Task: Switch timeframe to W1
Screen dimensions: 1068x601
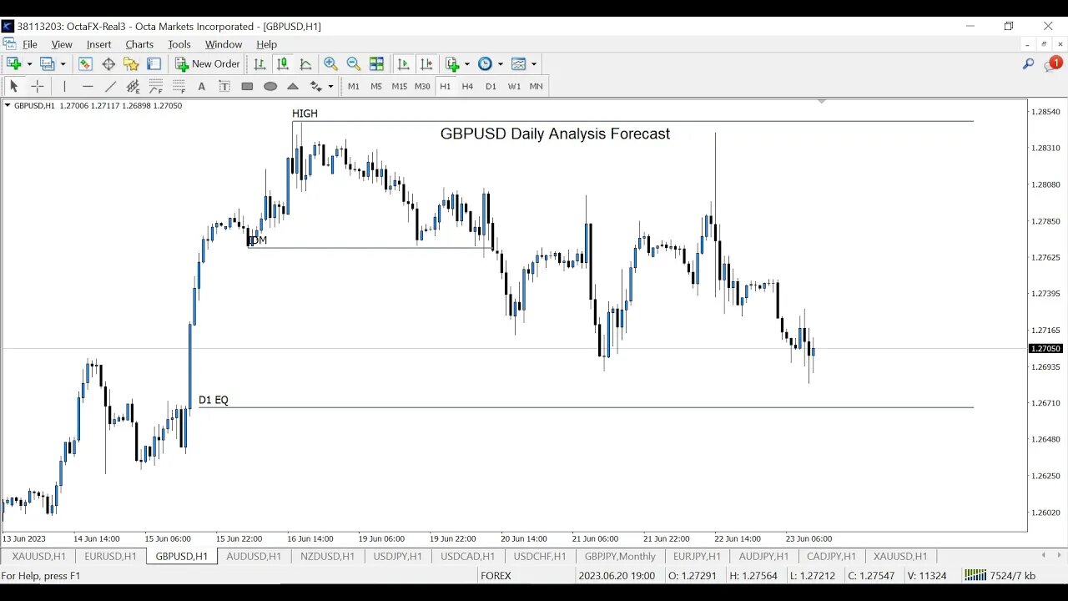Action: click(514, 86)
